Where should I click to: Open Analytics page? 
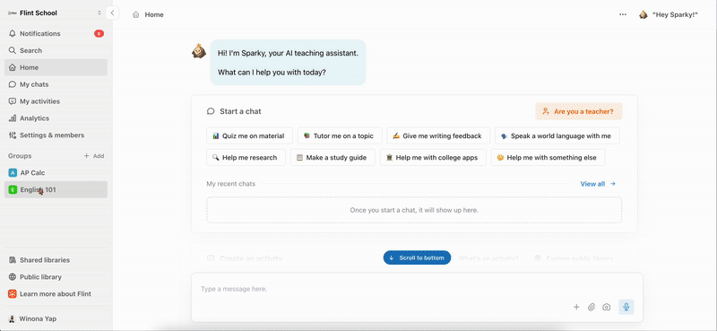coord(56,118)
